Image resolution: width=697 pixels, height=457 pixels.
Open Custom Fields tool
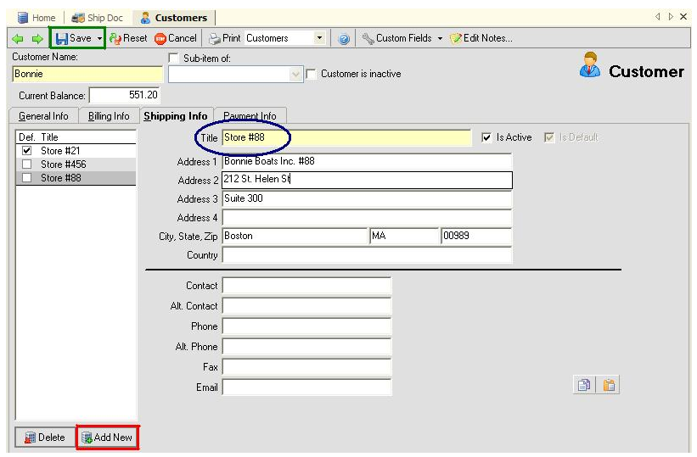[396, 38]
